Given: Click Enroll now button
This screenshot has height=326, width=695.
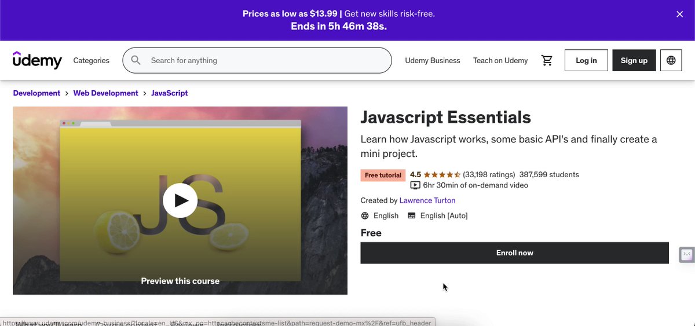Looking at the screenshot, I should point(514,253).
